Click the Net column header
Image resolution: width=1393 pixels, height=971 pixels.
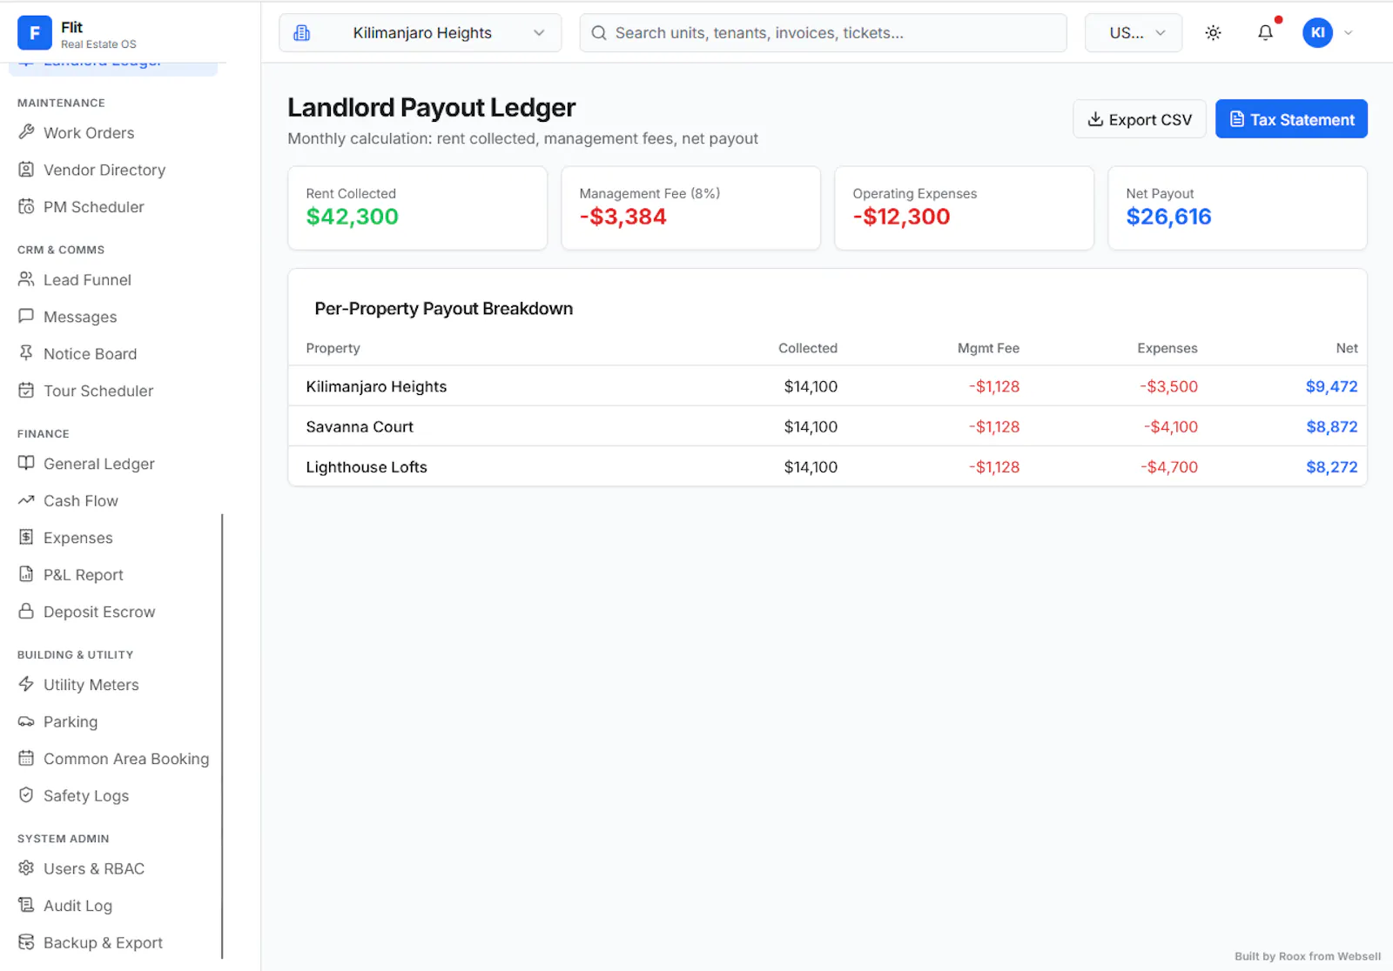1347,348
